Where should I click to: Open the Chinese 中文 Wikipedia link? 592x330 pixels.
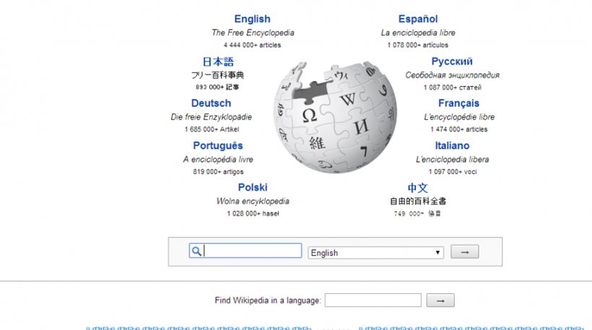pyautogui.click(x=418, y=188)
